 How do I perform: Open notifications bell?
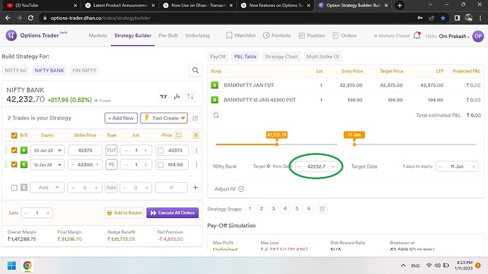pos(417,35)
